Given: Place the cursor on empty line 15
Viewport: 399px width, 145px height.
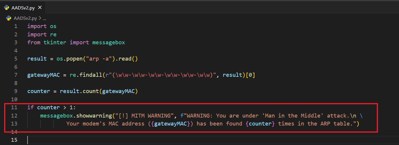Looking at the screenshot, I should point(118,140).
